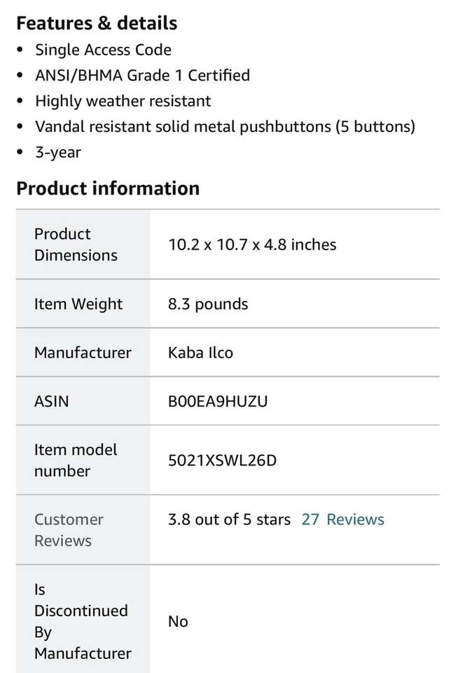Click the Item Weight row label
The width and height of the screenshot is (451, 673).
[78, 304]
